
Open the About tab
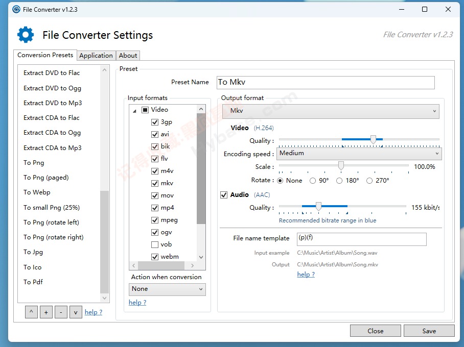(128, 56)
